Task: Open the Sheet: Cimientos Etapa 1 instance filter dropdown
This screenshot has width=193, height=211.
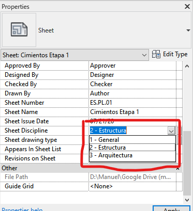Action: click(x=75, y=55)
